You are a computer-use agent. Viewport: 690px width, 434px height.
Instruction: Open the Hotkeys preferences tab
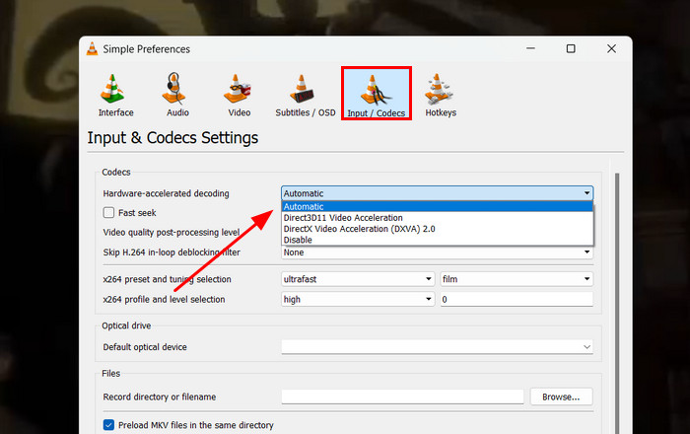tap(441, 95)
